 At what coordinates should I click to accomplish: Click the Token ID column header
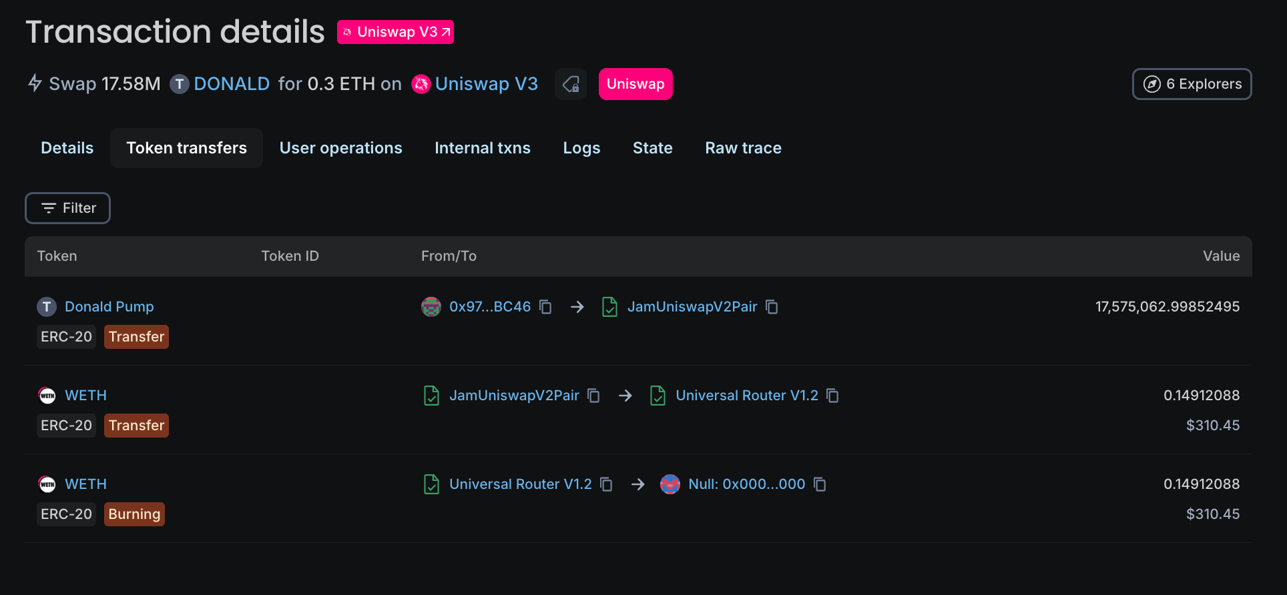click(x=290, y=256)
